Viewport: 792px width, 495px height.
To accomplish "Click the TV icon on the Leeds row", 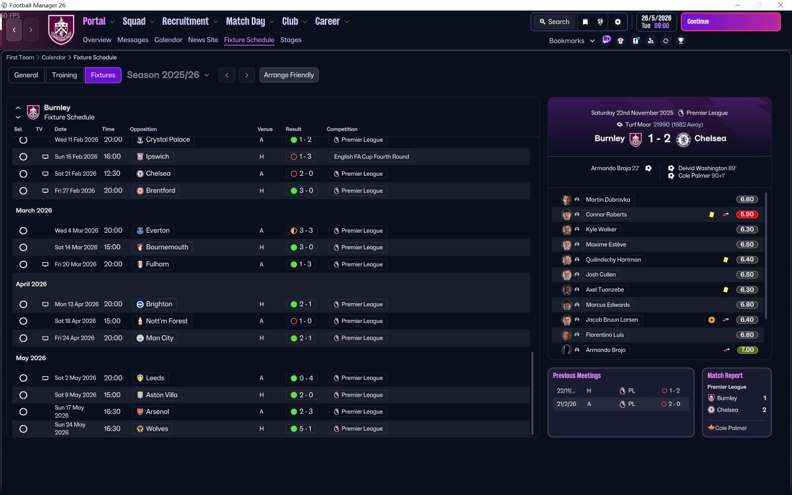I will (45, 378).
